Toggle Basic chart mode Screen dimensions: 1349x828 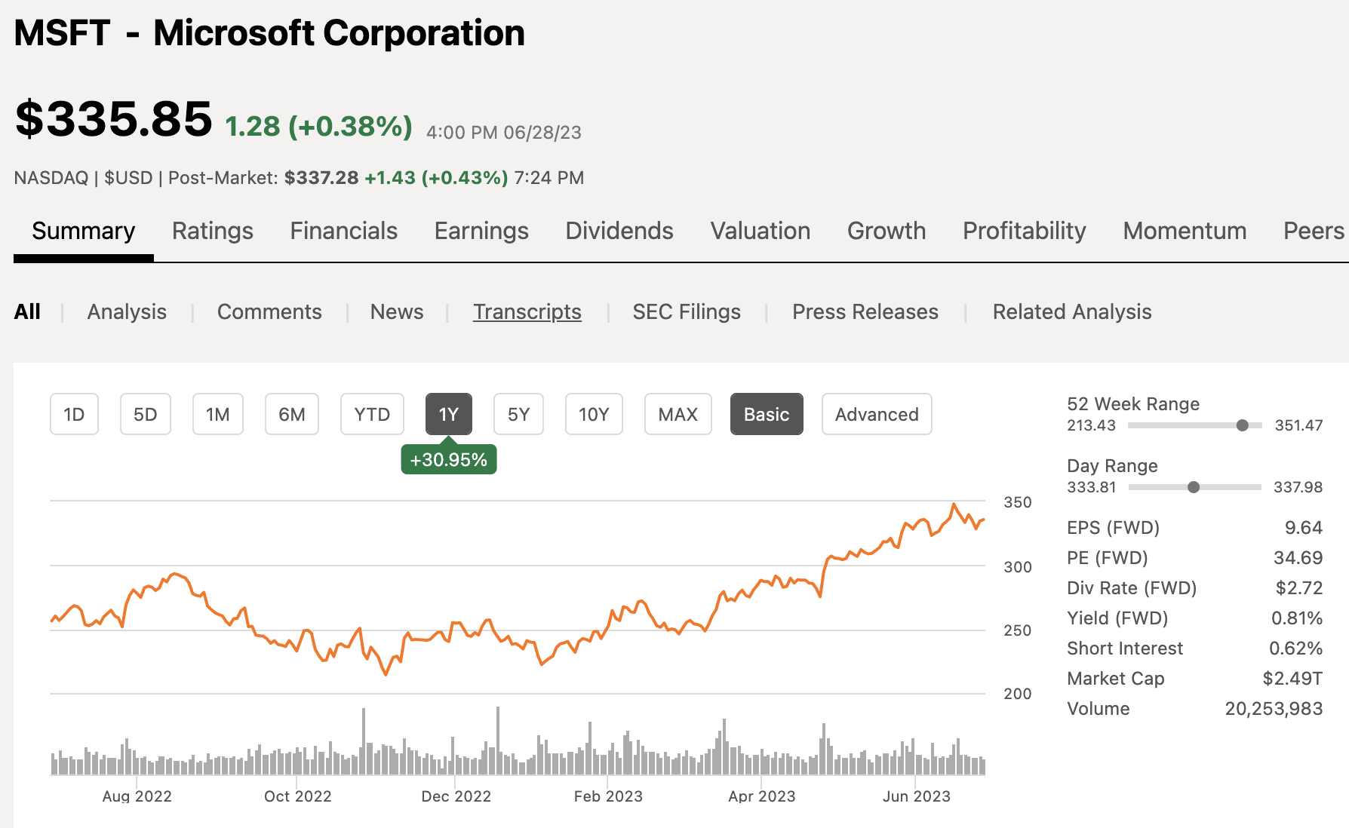(766, 414)
